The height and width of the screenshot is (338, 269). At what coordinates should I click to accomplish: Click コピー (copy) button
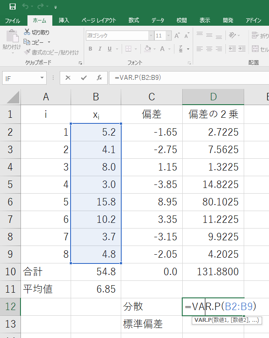34,42
